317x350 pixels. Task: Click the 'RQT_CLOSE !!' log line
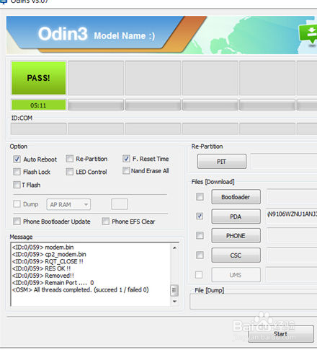48,261
